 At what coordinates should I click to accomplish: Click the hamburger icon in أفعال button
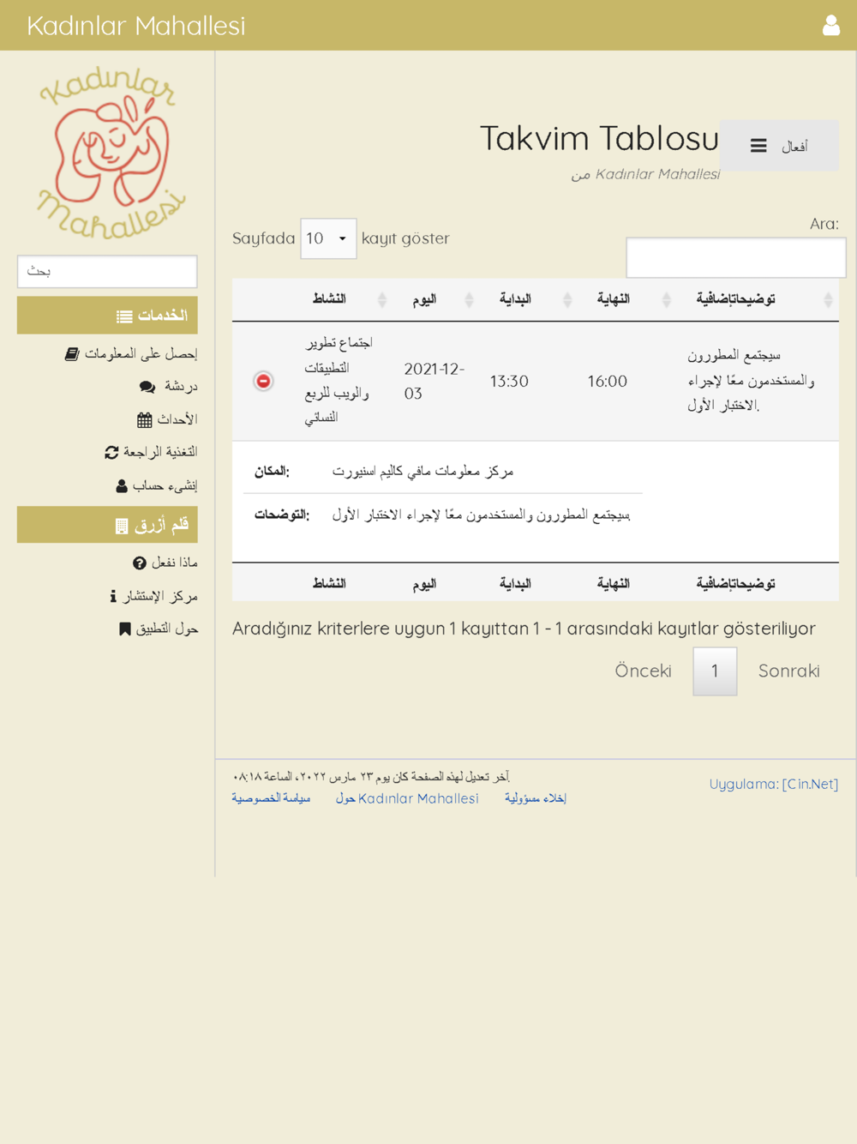click(758, 147)
